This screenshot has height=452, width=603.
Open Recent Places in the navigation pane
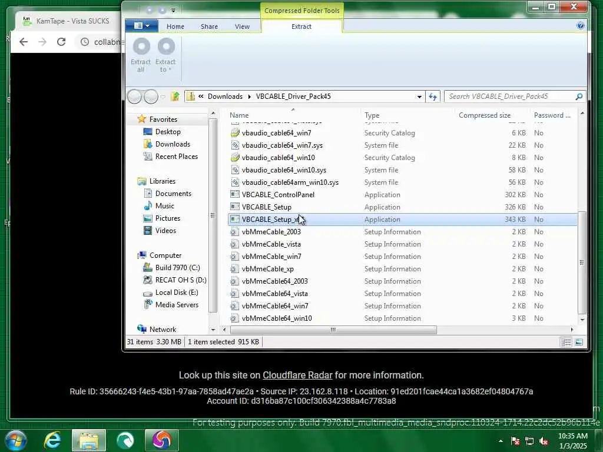[x=177, y=157]
